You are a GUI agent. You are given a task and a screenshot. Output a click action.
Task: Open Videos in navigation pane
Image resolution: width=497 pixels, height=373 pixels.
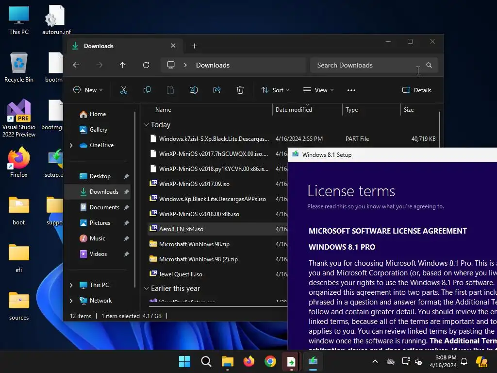click(97, 254)
